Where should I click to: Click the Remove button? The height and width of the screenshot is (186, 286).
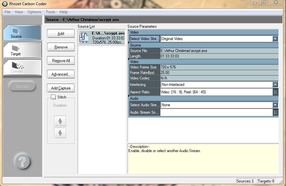click(x=61, y=47)
